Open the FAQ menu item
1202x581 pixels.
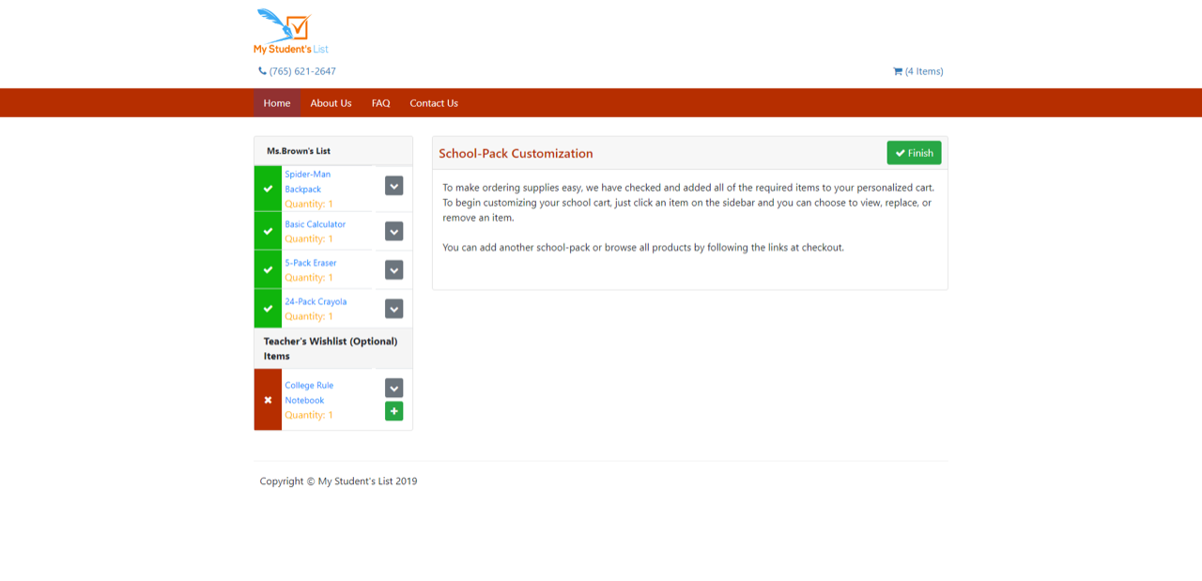pyautogui.click(x=380, y=103)
